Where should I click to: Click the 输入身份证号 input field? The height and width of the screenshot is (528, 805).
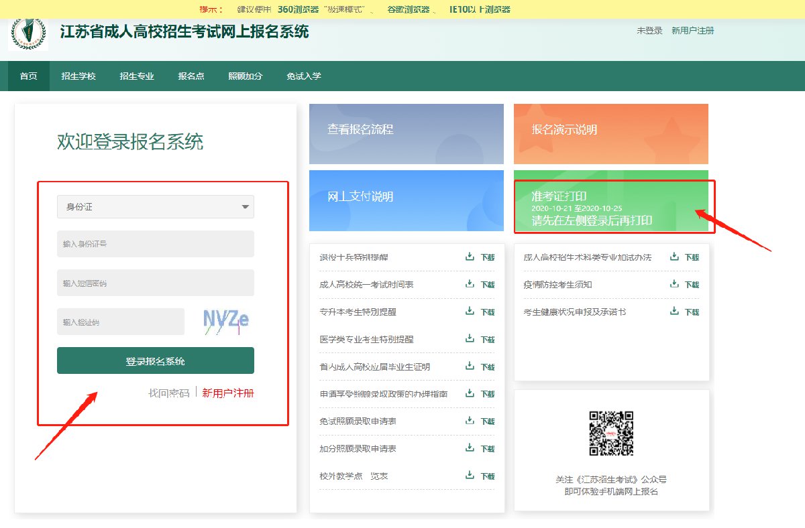point(155,244)
